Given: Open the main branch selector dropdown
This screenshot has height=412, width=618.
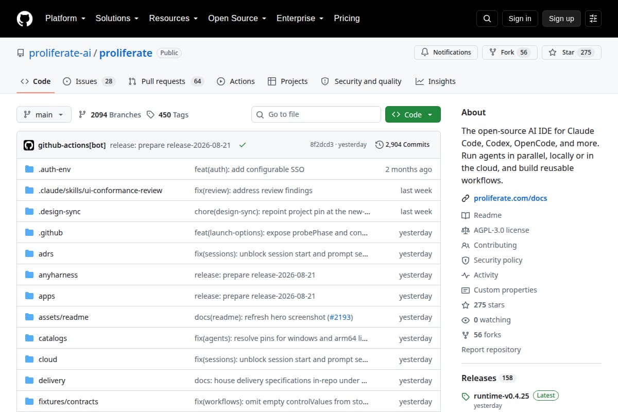Looking at the screenshot, I should (44, 115).
